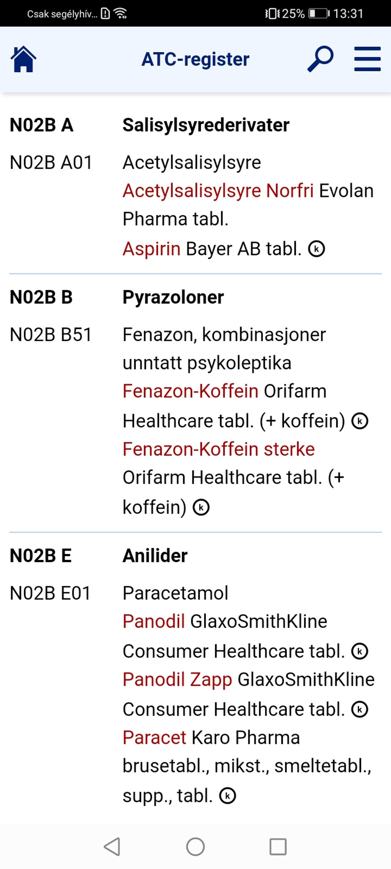This screenshot has height=869, width=391.
Task: Tap the ATC-register header title
Action: point(195,59)
